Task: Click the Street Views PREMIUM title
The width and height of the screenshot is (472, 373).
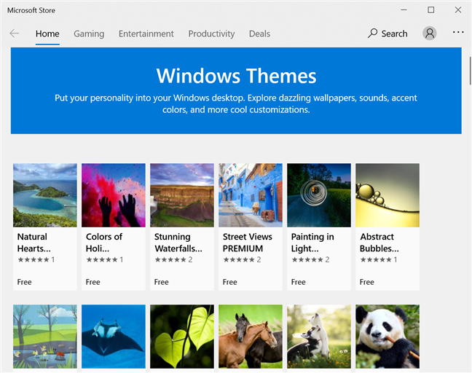Action: point(248,243)
